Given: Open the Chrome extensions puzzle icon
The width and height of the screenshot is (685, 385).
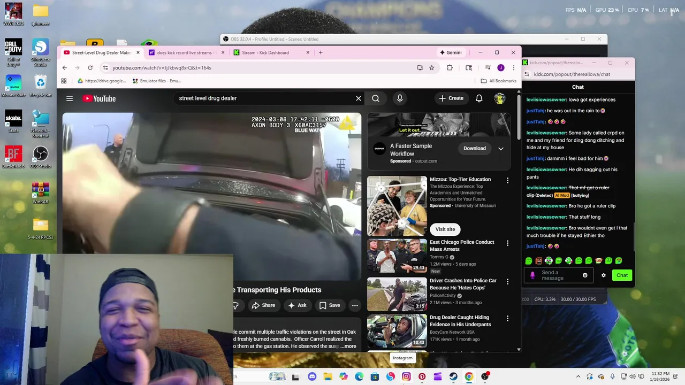Looking at the screenshot, I should [450, 68].
